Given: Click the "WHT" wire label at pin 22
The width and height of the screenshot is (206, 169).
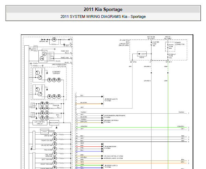Looking at the screenshot, I should pyautogui.click(x=82, y=143).
